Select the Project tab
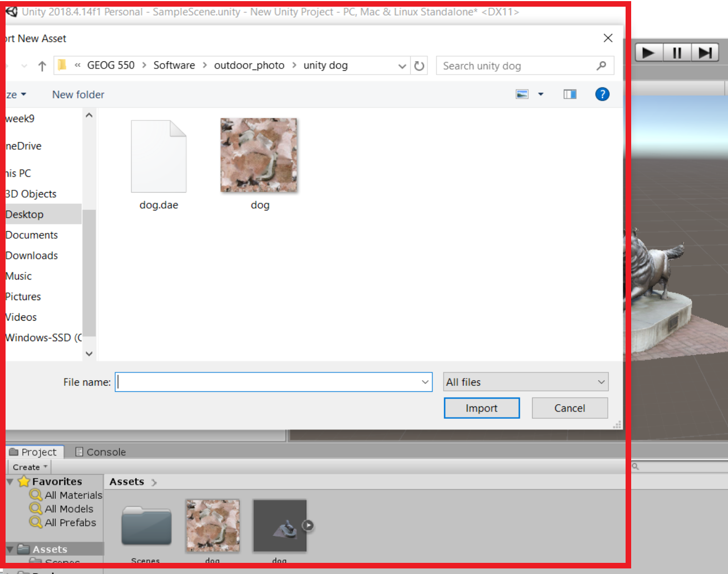Image resolution: width=728 pixels, height=574 pixels. pos(34,452)
